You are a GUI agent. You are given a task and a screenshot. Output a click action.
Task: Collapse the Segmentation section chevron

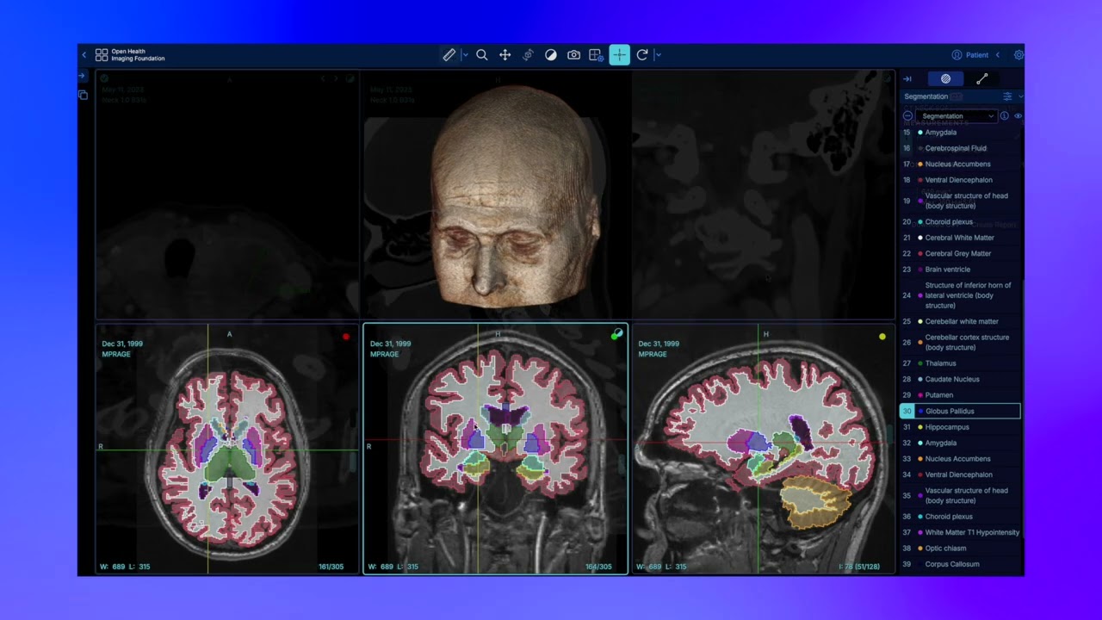pyautogui.click(x=1020, y=96)
